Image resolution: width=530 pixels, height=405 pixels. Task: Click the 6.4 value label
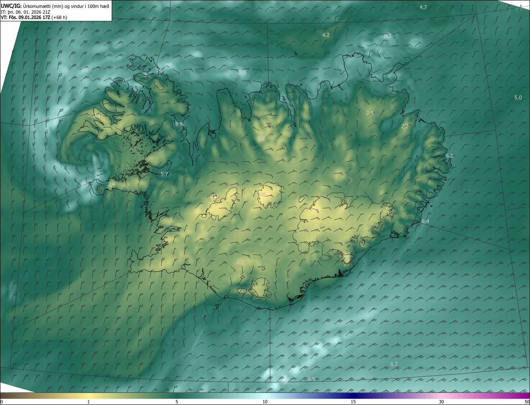coord(425,222)
